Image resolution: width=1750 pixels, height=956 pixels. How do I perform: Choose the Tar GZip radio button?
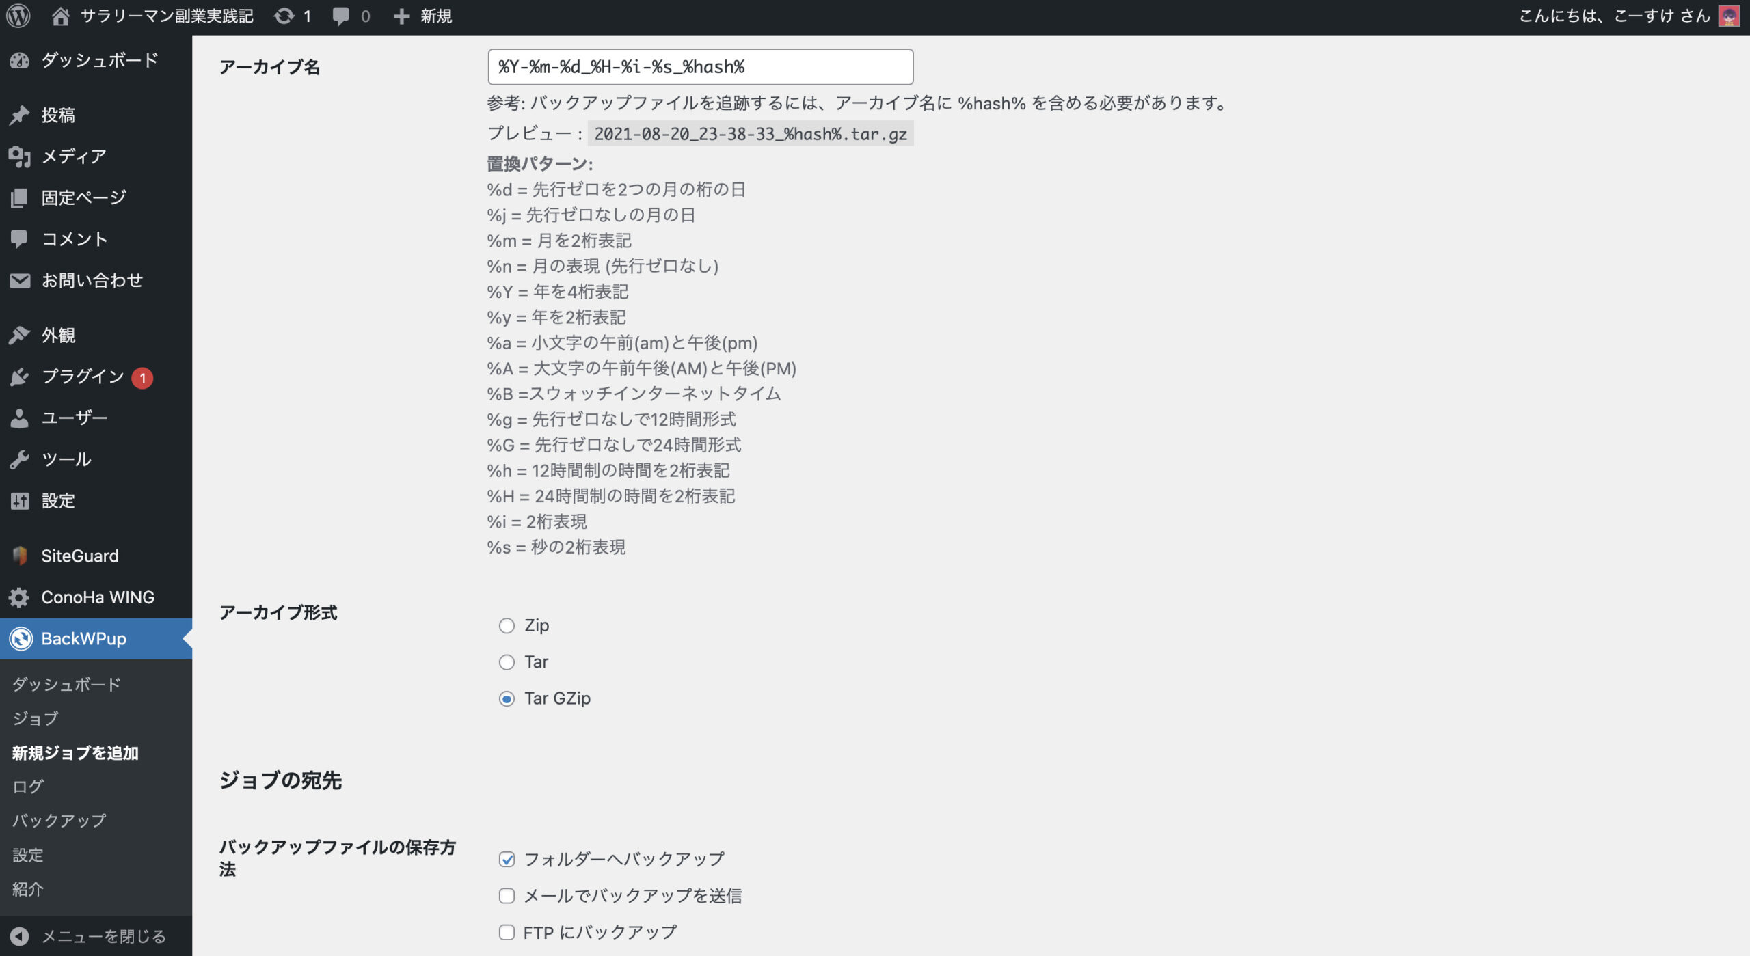point(507,698)
